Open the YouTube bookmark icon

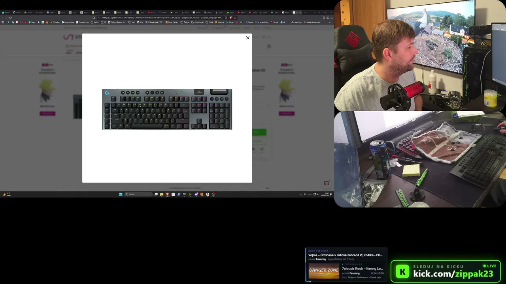tap(26, 22)
